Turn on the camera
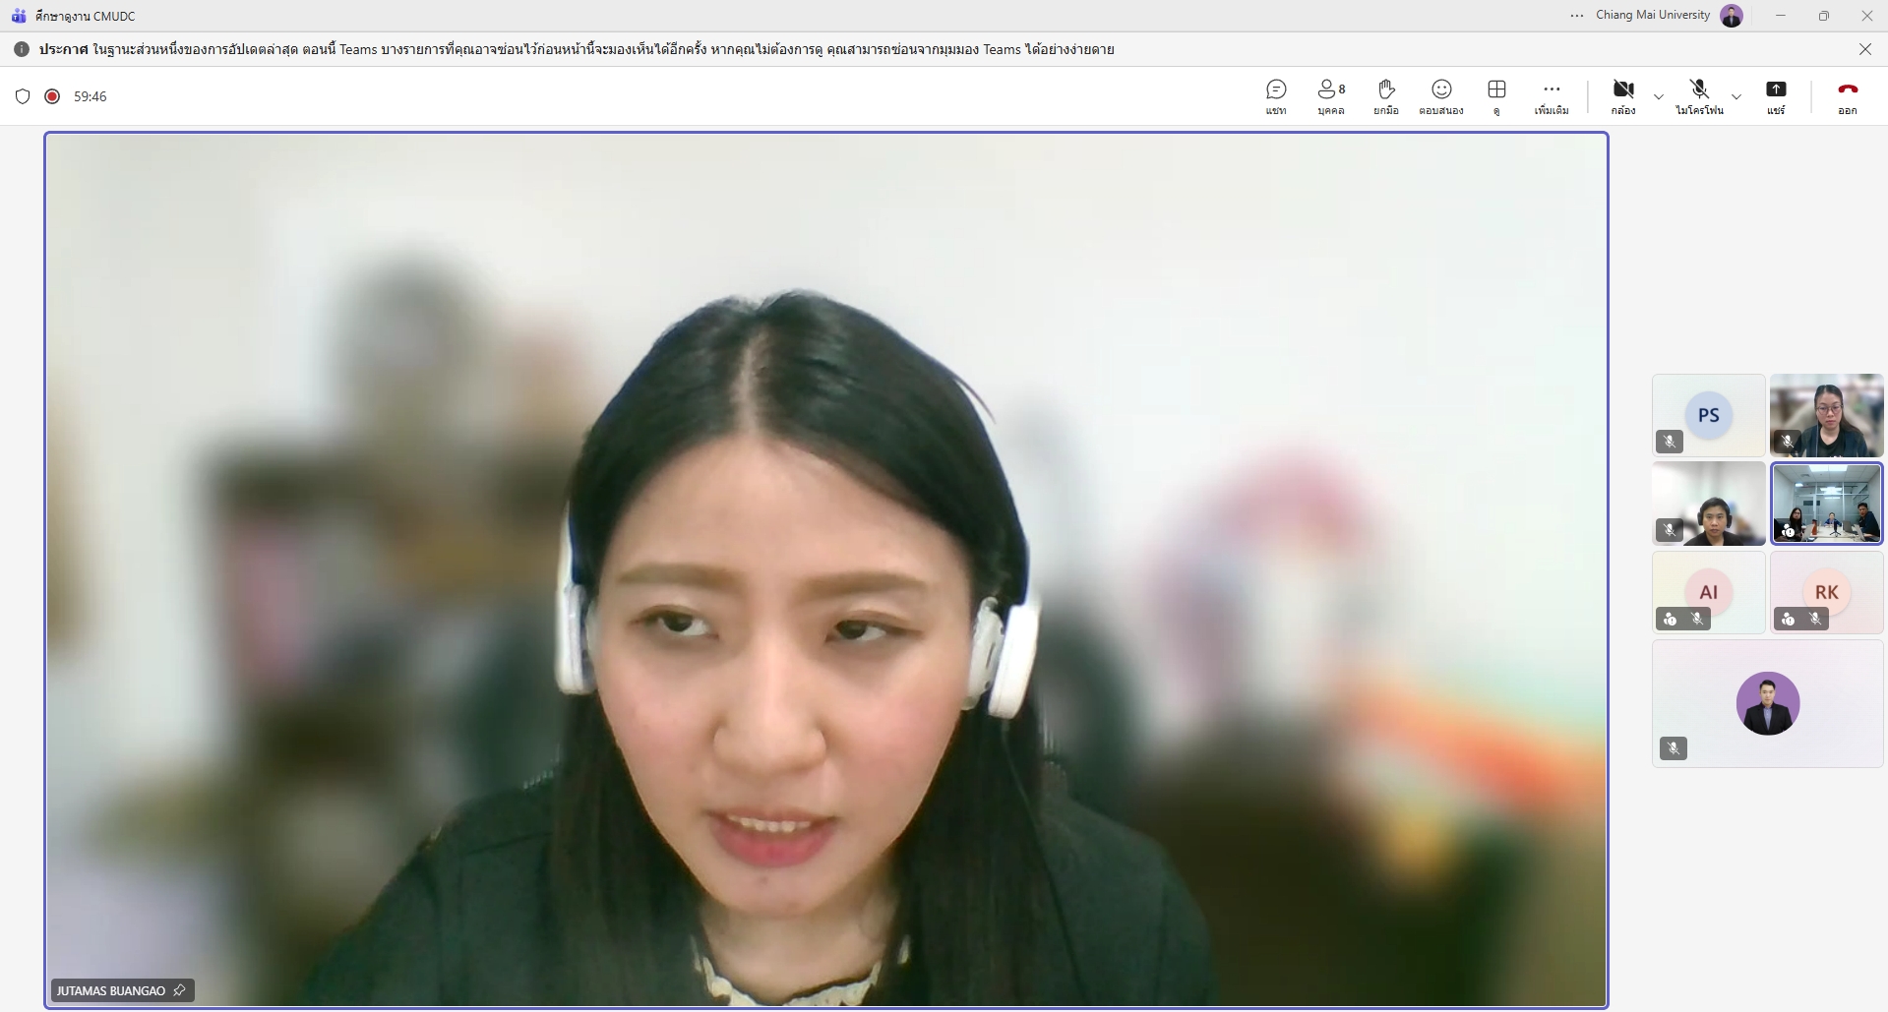1888x1012 pixels. click(1623, 96)
